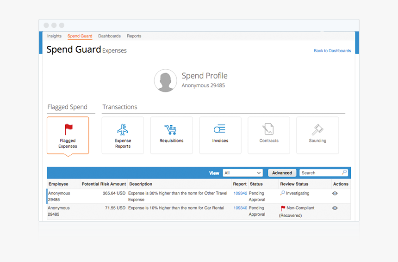
Task: Open report link 109342
Action: (x=240, y=193)
